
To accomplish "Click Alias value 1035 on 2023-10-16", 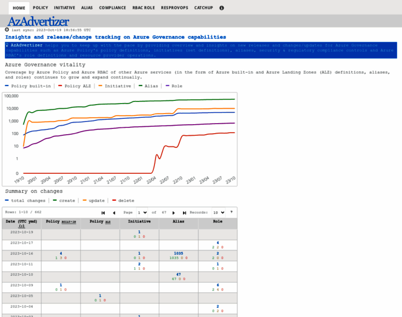I will point(178,253).
